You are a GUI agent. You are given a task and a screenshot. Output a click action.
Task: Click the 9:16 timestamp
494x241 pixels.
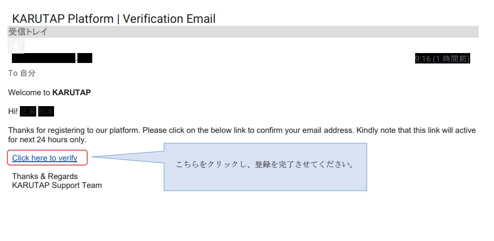point(423,59)
